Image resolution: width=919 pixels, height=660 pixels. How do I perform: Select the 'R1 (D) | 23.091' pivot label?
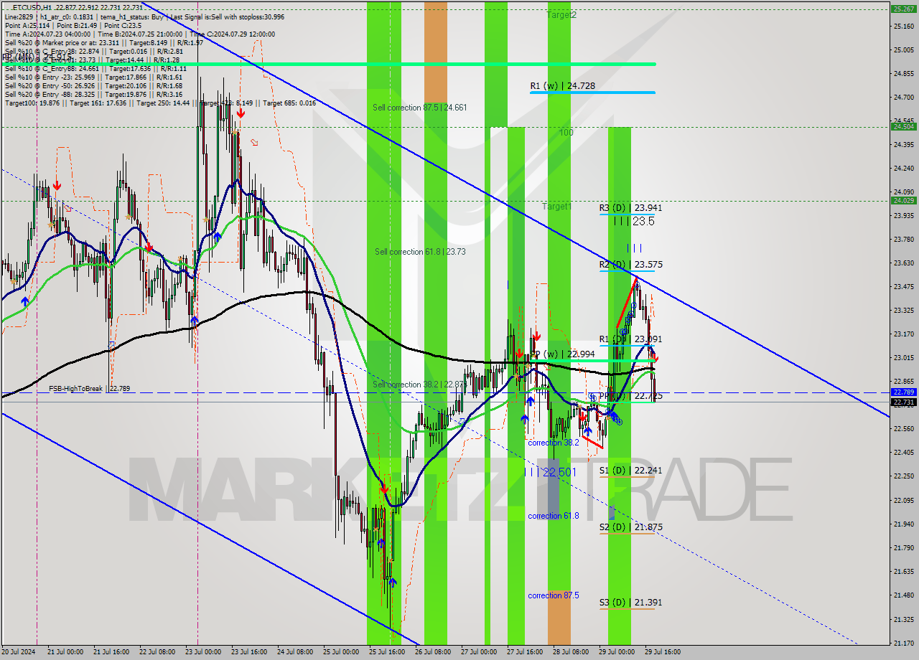tap(631, 339)
